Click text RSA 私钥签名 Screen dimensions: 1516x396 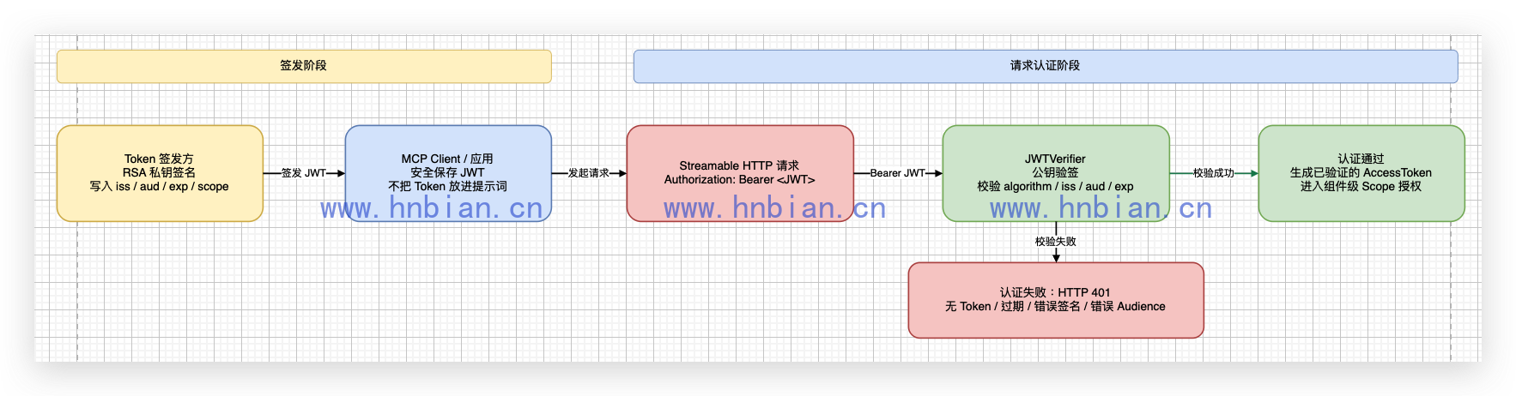(160, 173)
